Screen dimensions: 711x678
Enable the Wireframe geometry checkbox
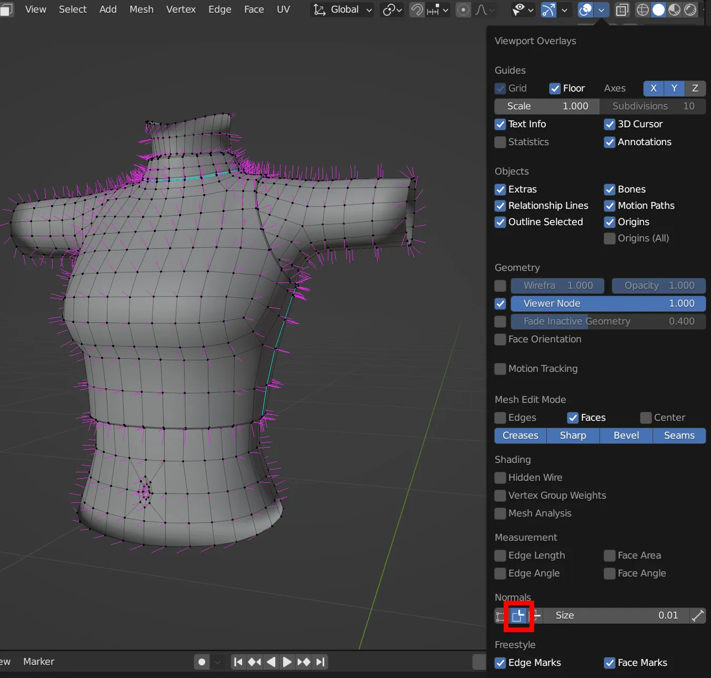500,286
